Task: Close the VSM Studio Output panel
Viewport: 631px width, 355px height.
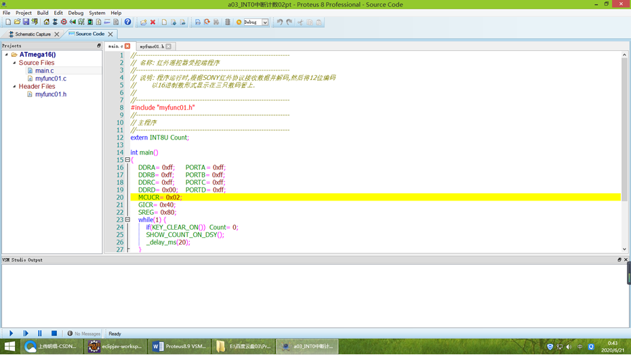Action: (626, 259)
